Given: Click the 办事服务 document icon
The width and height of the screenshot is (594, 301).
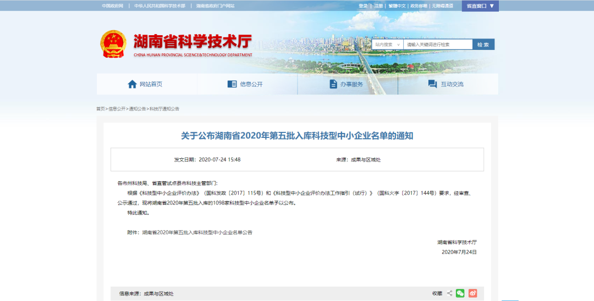Looking at the screenshot, I should coord(333,84).
